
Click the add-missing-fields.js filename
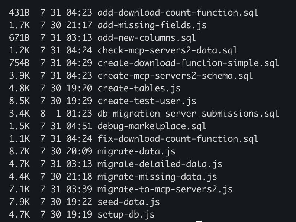click(152, 25)
